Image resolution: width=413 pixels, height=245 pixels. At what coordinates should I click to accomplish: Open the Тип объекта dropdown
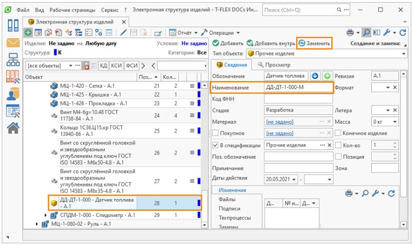pos(404,54)
